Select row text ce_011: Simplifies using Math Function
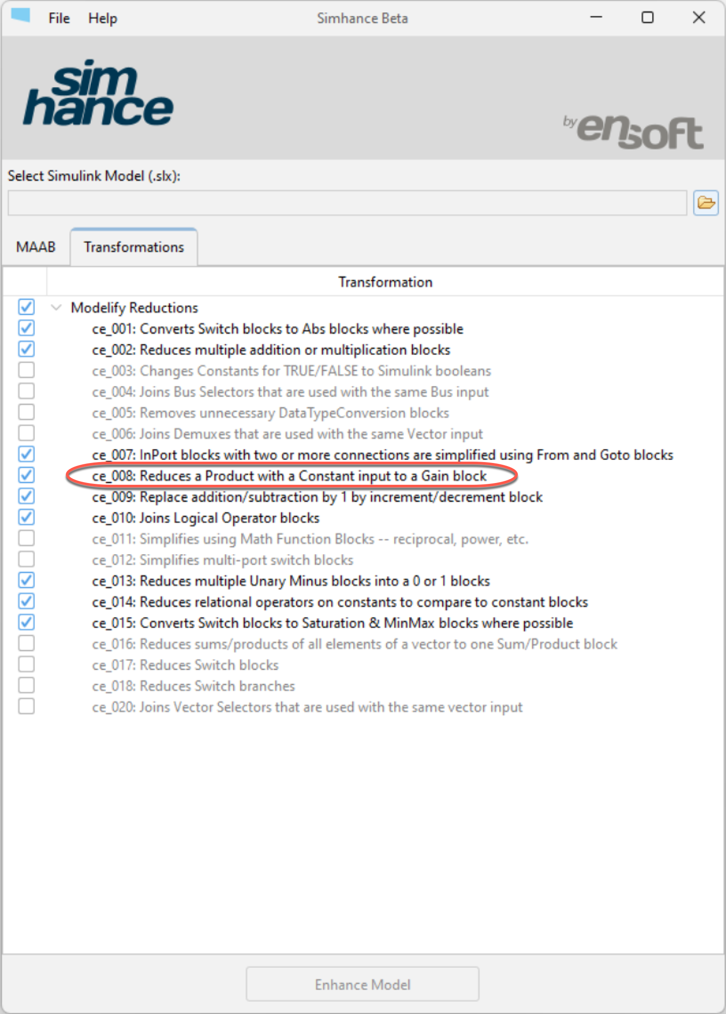 click(x=310, y=539)
